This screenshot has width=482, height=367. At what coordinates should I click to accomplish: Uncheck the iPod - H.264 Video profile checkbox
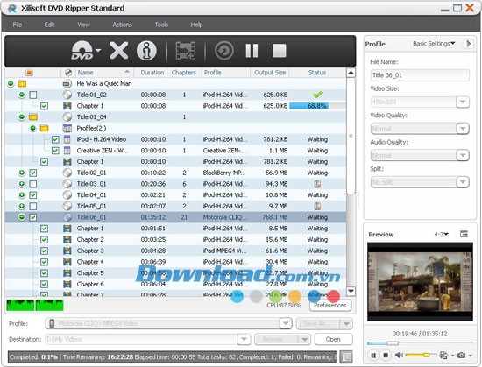55,139
